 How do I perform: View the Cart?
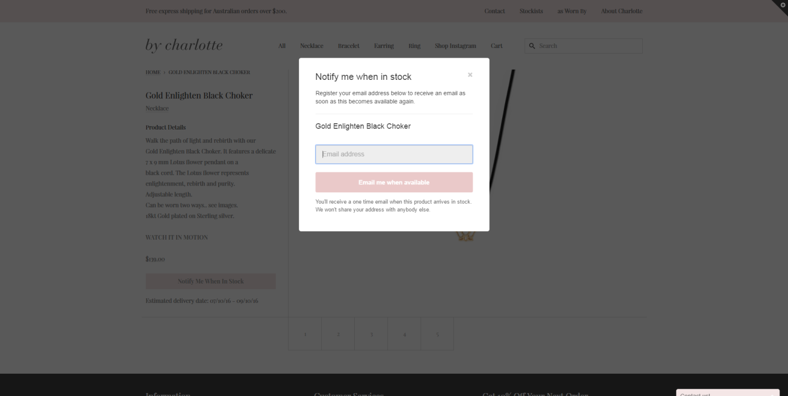point(496,46)
